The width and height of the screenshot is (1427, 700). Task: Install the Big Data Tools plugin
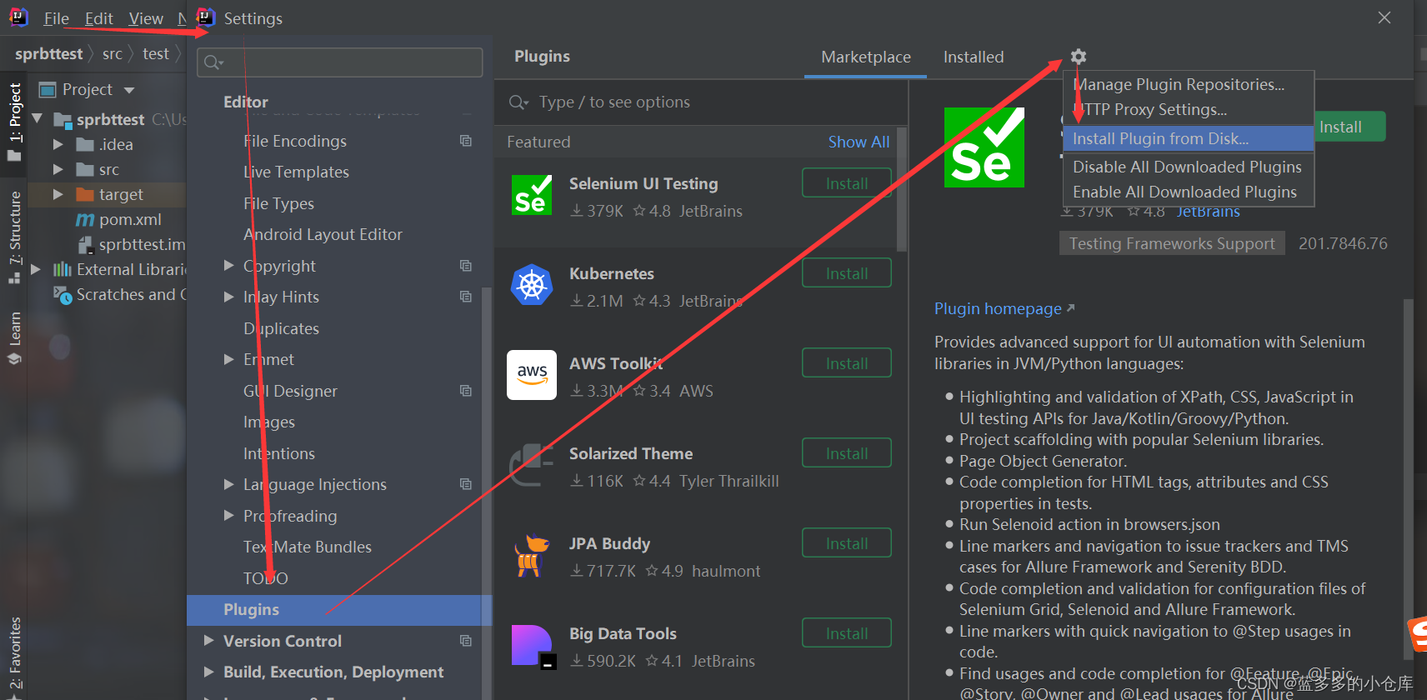tap(847, 633)
